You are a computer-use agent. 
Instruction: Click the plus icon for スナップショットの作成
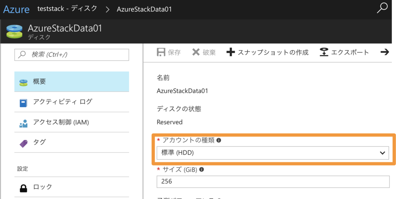230,52
